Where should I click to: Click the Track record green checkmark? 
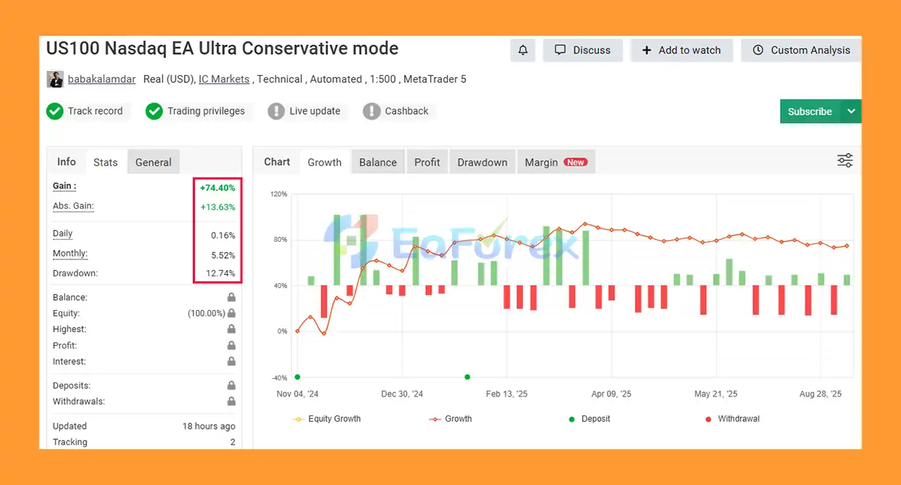coord(55,111)
